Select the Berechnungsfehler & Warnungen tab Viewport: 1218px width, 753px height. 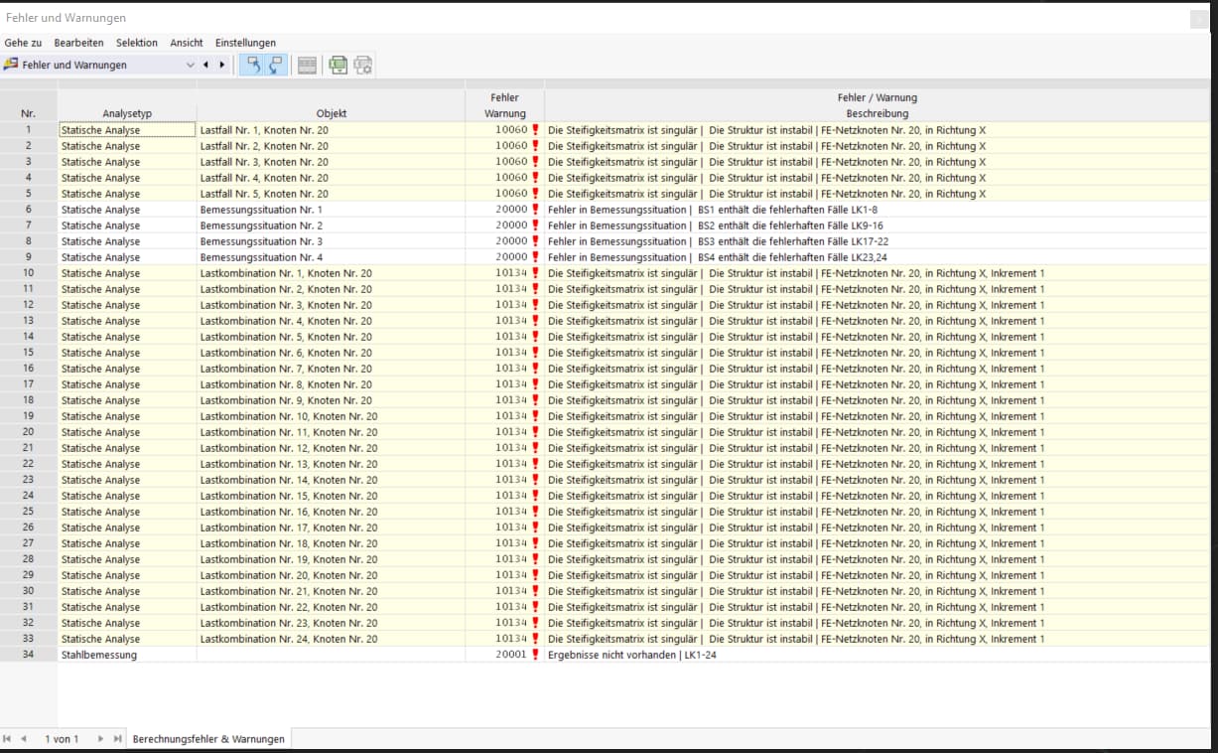208,739
